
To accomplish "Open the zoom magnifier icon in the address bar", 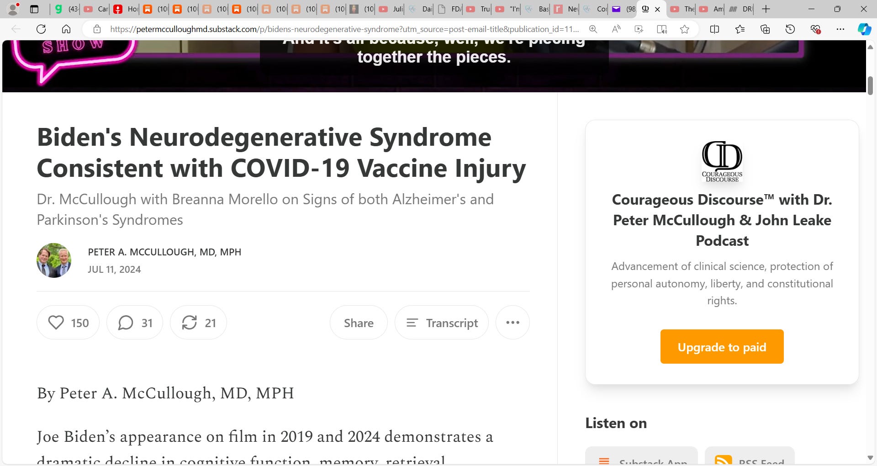I will click(x=593, y=29).
